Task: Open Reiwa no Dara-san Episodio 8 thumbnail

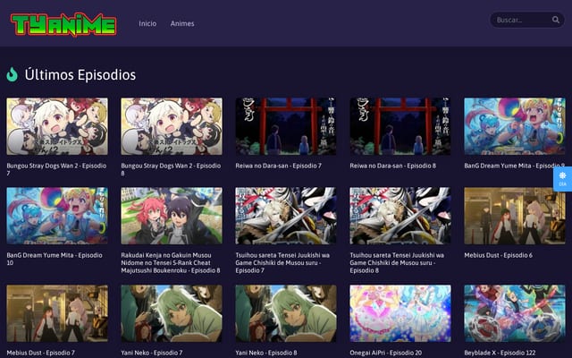Action: [400, 126]
